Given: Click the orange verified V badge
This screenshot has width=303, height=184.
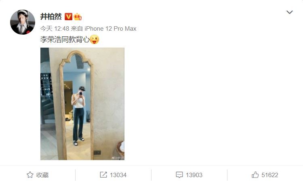Looking at the screenshot, I should [68, 17].
